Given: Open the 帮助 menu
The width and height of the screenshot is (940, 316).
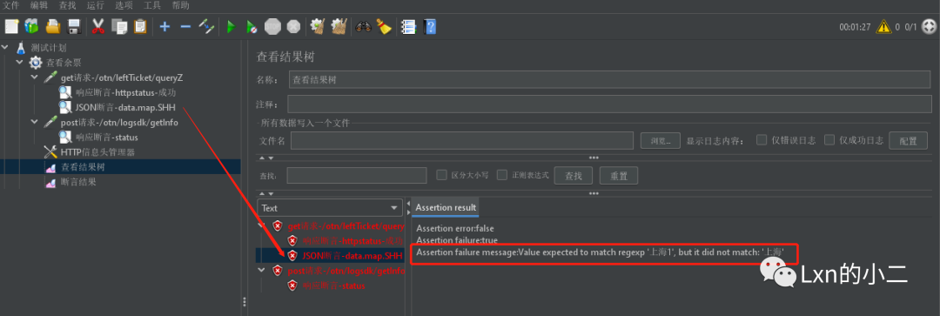Looking at the screenshot, I should click(x=180, y=5).
